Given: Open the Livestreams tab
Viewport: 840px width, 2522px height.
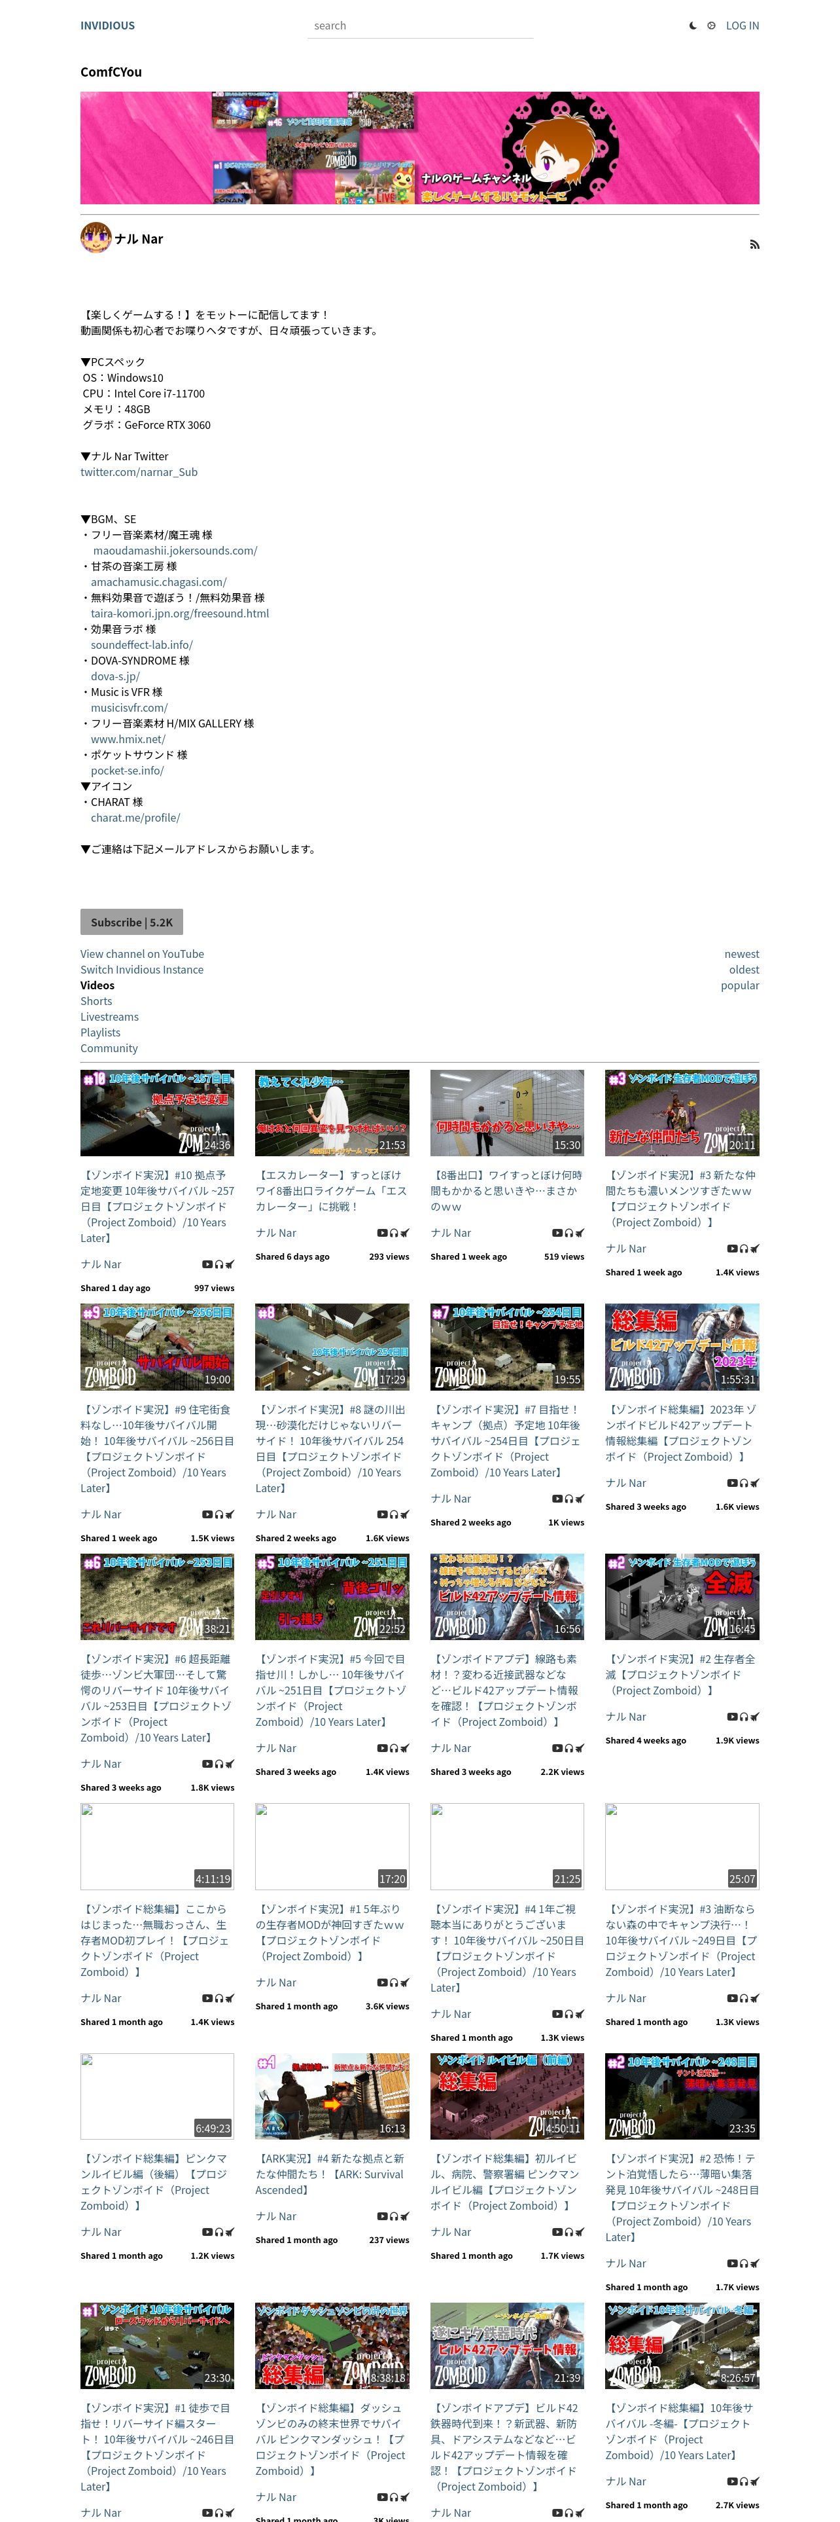Looking at the screenshot, I should click(109, 1016).
